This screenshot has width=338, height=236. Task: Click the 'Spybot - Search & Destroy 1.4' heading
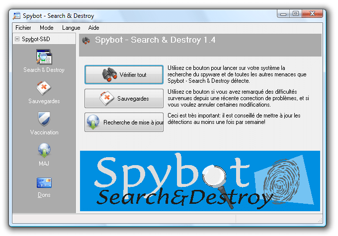[x=155, y=40]
